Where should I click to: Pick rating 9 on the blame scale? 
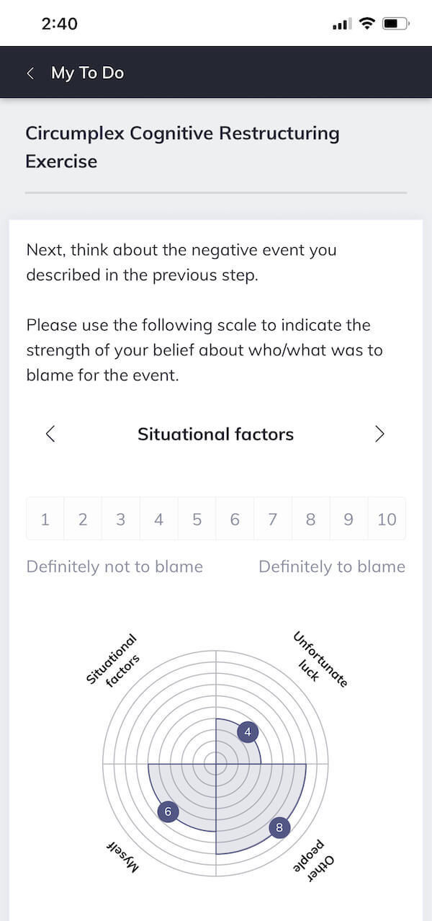pos(348,519)
